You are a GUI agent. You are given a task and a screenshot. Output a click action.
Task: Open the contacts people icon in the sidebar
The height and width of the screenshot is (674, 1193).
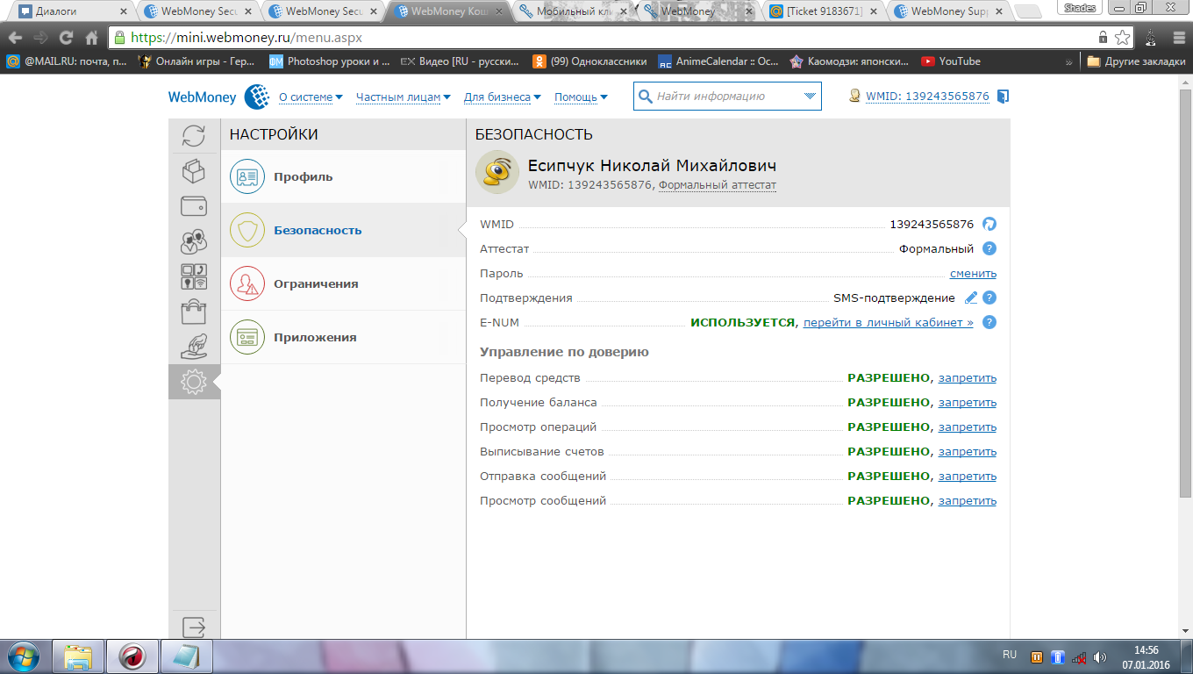click(x=194, y=241)
